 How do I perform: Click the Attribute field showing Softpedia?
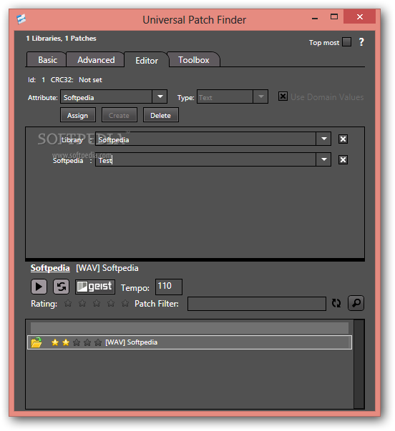point(106,96)
